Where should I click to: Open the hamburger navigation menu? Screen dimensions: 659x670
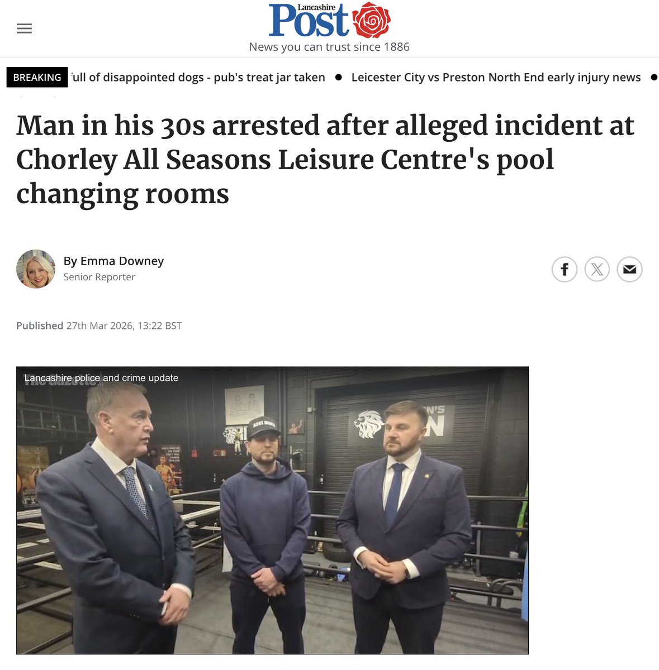24,28
